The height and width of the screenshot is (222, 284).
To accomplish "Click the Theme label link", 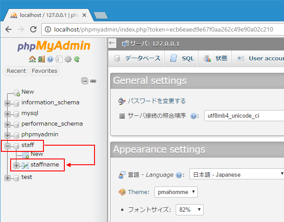I will coord(138,192).
